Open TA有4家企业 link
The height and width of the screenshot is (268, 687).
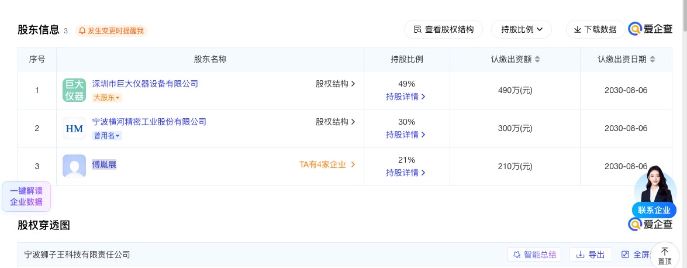click(x=327, y=164)
